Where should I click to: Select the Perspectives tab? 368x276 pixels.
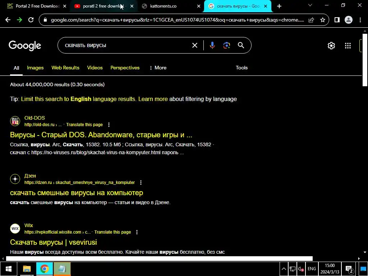[x=125, y=68]
